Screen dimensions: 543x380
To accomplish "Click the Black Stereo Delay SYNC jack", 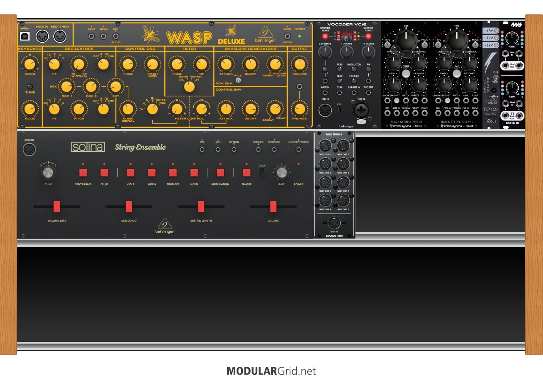I will (466, 101).
